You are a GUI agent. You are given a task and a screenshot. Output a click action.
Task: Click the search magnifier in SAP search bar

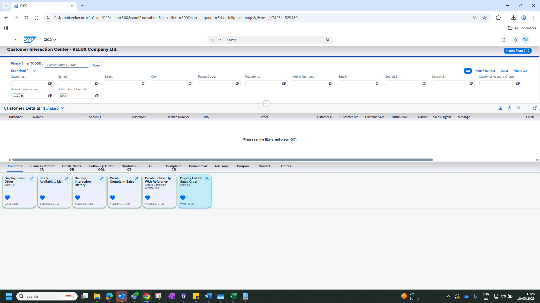328,40
